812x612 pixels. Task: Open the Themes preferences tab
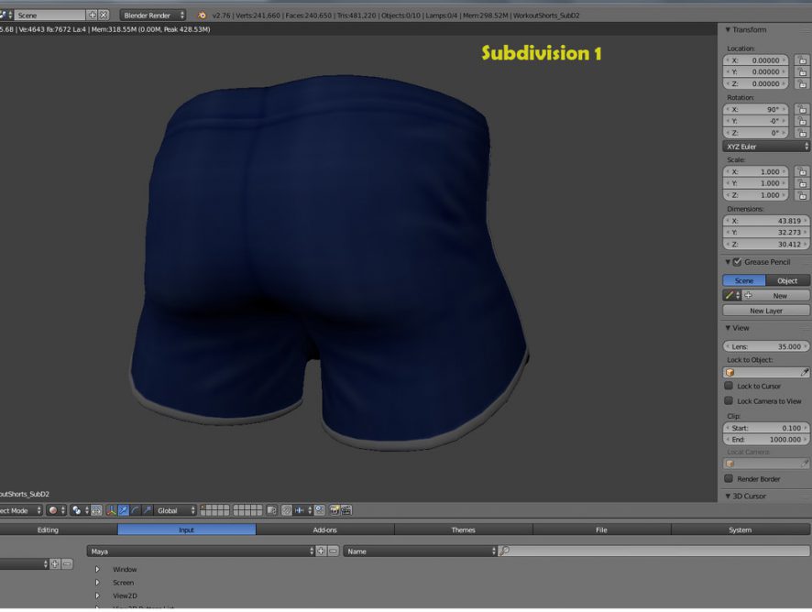tap(464, 530)
